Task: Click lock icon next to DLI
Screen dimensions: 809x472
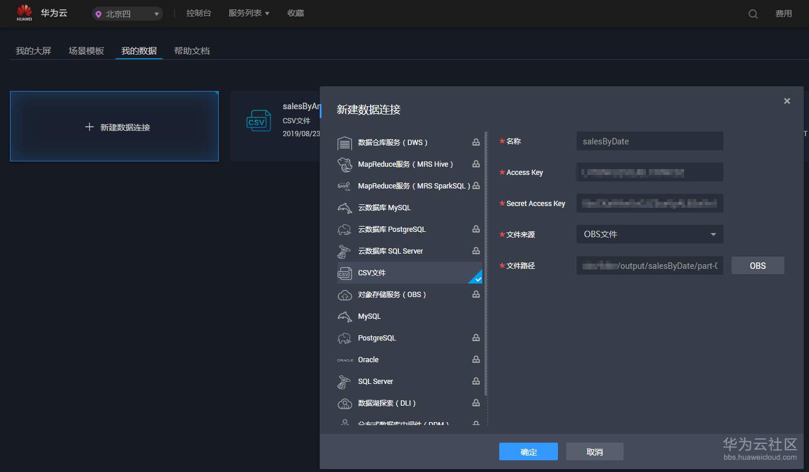Action: (476, 403)
